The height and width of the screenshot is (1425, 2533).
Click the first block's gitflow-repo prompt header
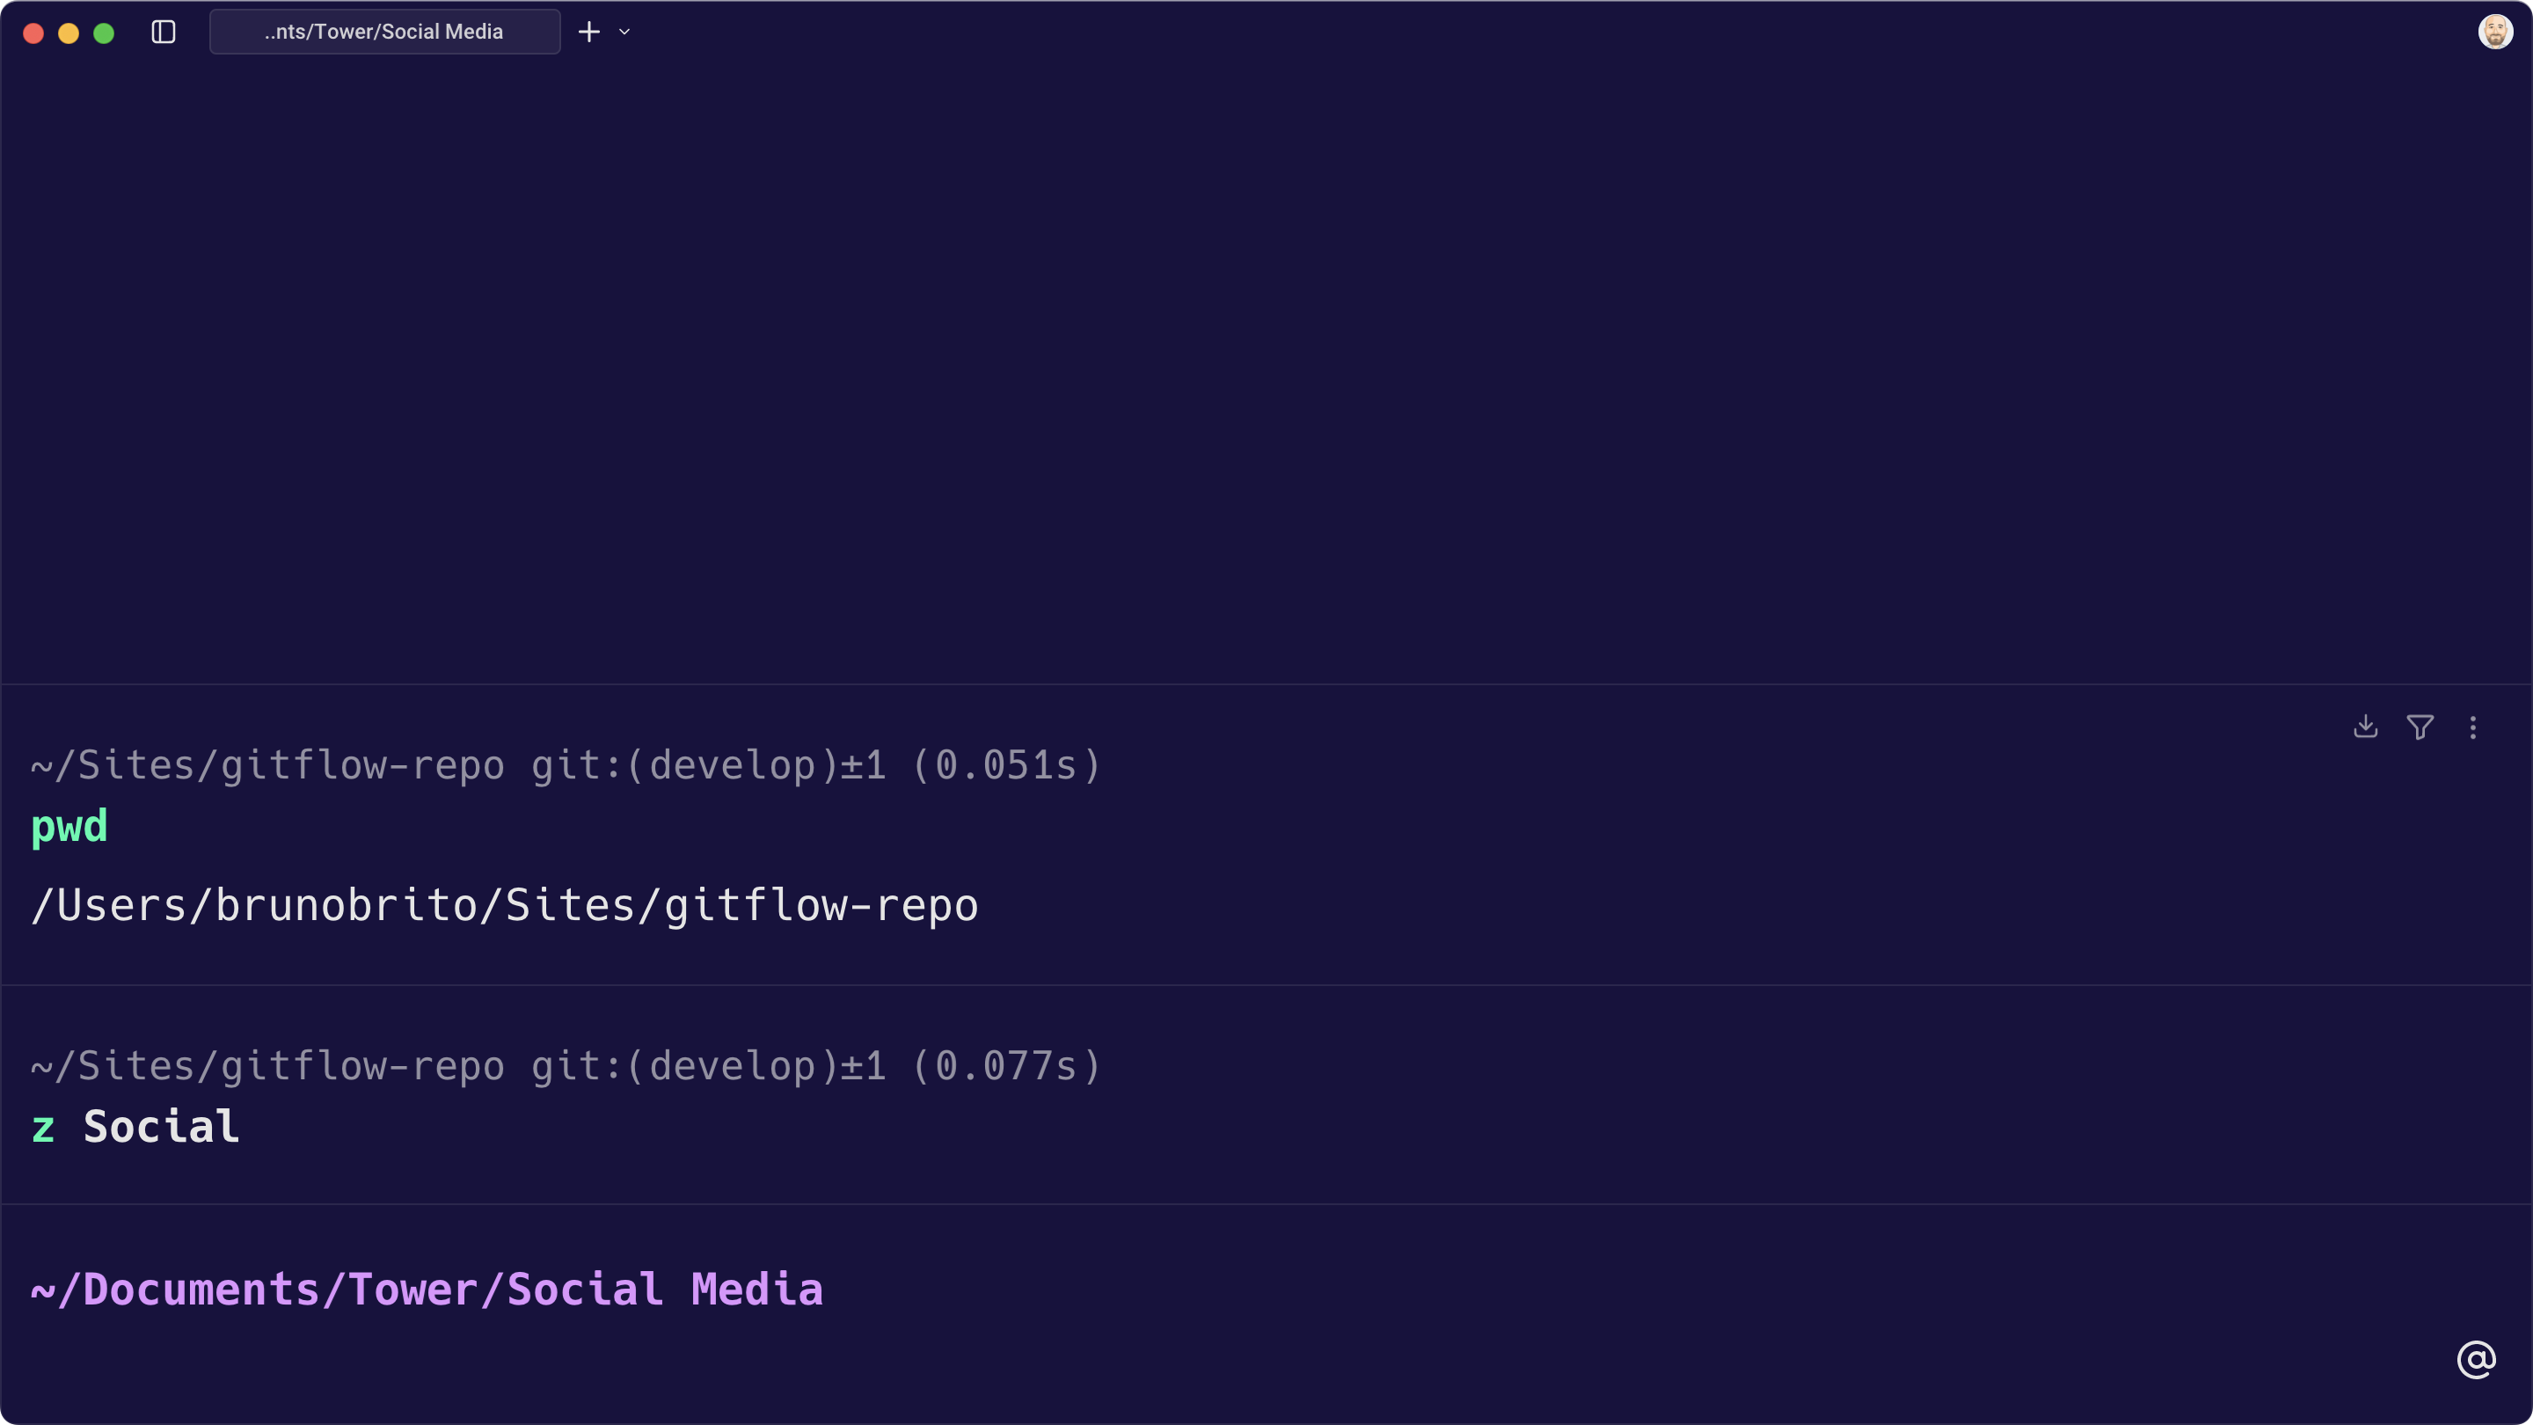[566, 766]
